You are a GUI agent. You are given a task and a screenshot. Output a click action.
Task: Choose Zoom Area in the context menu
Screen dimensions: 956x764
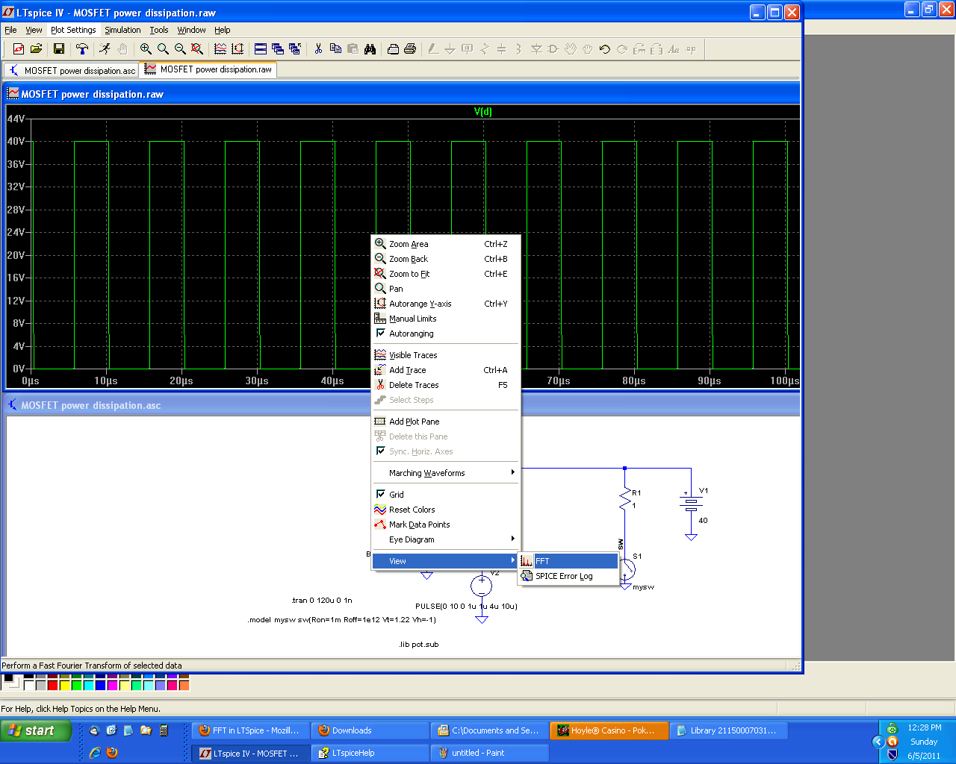coord(445,244)
